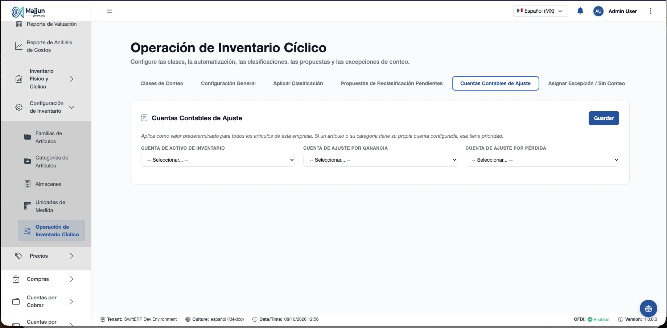Open Reporte de Análisis de Costos

(x=49, y=46)
